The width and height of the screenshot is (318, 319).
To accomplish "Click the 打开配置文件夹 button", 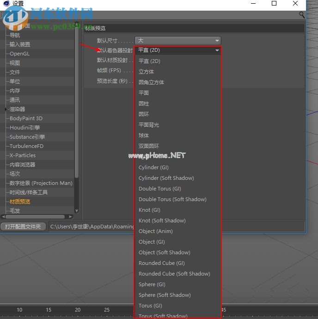I will point(23,227).
